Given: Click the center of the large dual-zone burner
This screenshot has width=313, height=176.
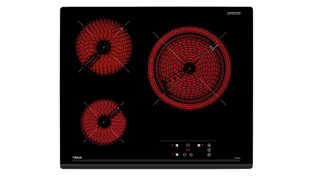Looking at the screenshot, I should tap(189, 68).
